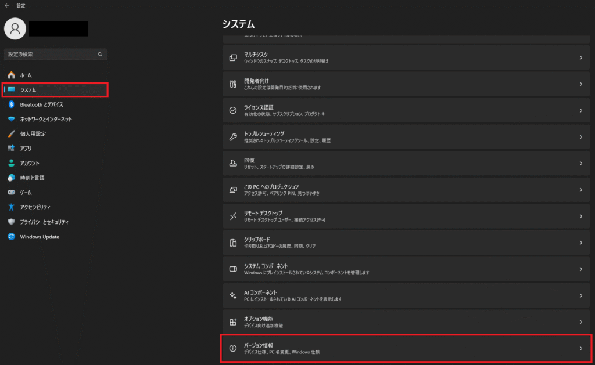Open システム コンポーネント settings row
The image size is (595, 365).
click(406, 269)
